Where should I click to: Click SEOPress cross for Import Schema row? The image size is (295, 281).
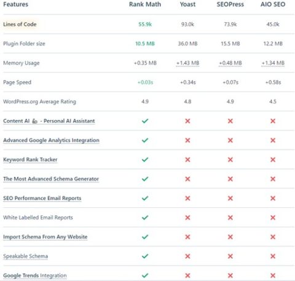click(x=230, y=237)
